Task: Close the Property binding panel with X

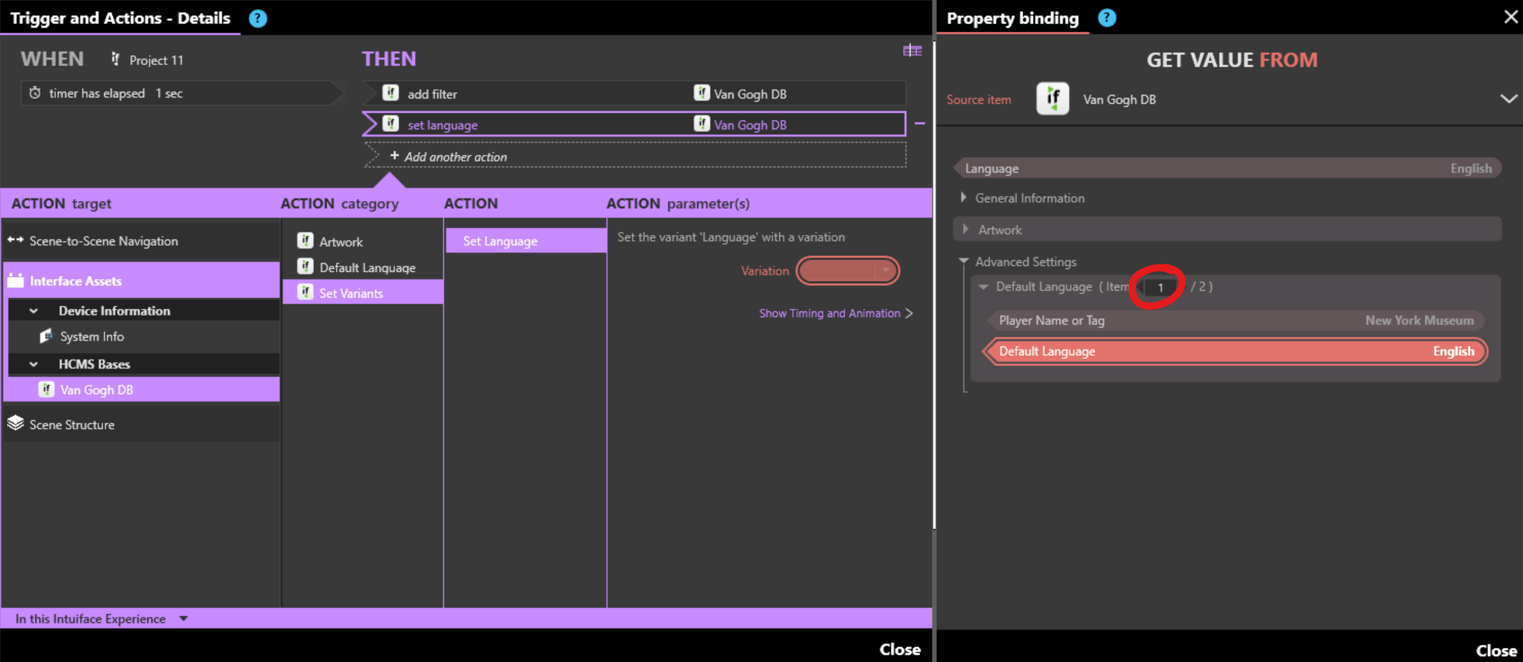Action: (1511, 16)
